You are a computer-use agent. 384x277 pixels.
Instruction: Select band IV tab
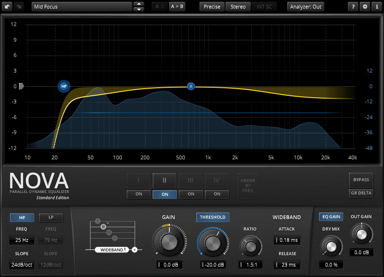[217, 181]
